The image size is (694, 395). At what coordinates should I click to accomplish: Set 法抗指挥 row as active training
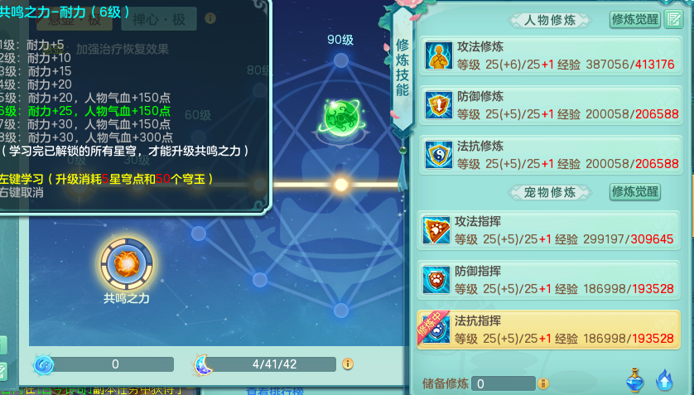click(548, 330)
